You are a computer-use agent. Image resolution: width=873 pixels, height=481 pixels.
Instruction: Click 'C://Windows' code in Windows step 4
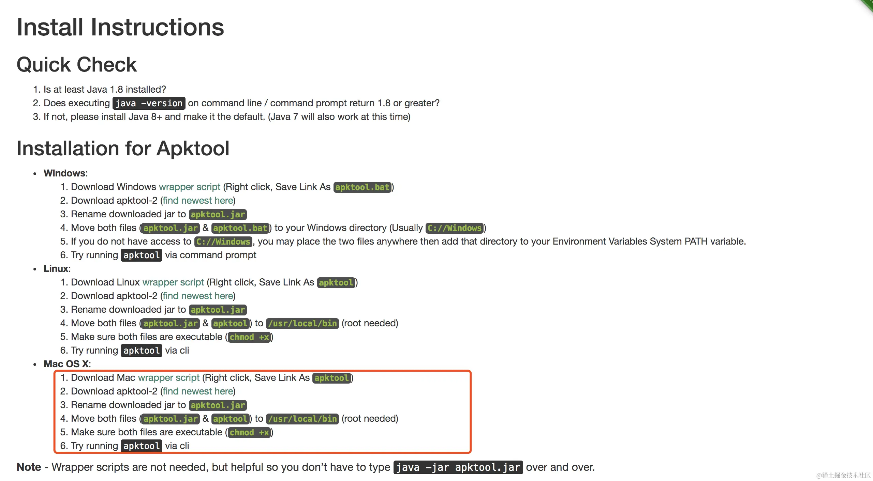pyautogui.click(x=454, y=228)
